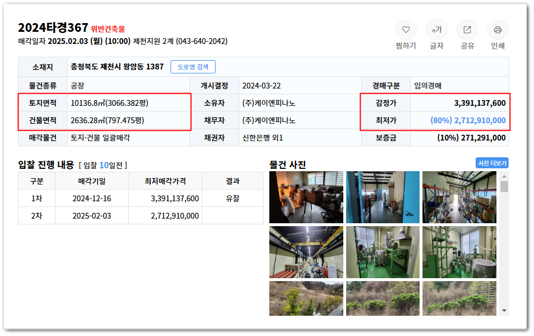Image resolution: width=534 pixels, height=336 pixels.
Task: Click the 유찰 result cell
Action: click(232, 198)
